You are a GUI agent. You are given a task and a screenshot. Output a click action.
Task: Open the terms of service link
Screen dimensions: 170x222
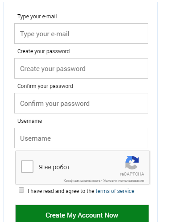115,191
